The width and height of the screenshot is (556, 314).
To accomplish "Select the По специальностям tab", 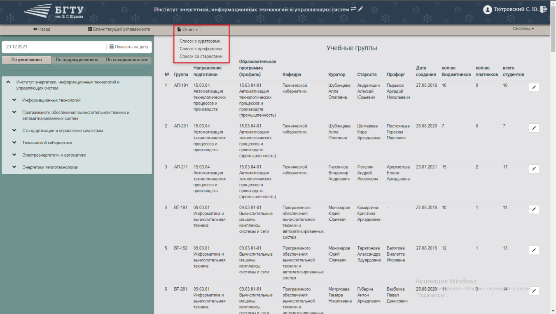I will pyautogui.click(x=126, y=60).
